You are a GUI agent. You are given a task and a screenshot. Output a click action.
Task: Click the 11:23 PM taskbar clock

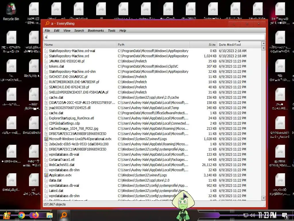[267, 215]
